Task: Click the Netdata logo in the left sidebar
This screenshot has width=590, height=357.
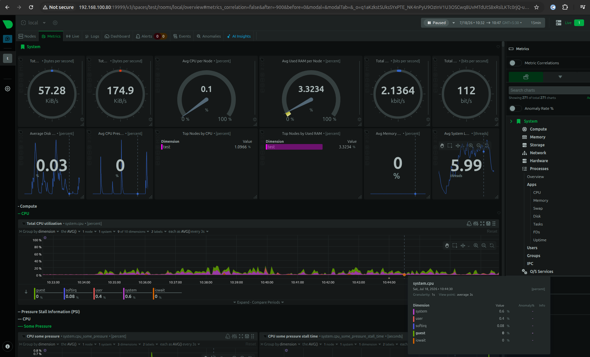Action: 8,24
